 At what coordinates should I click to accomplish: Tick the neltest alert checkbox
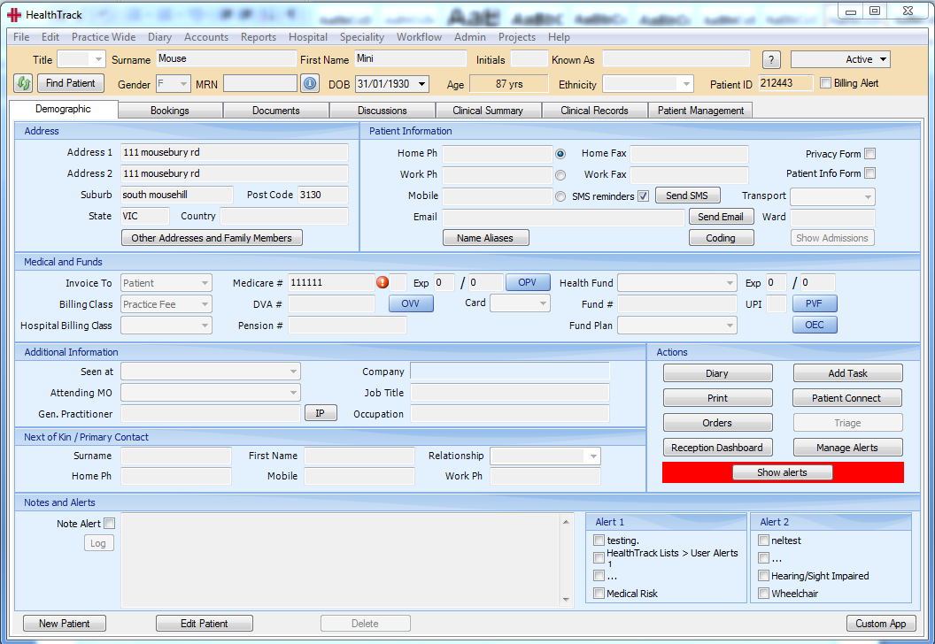[763, 540]
